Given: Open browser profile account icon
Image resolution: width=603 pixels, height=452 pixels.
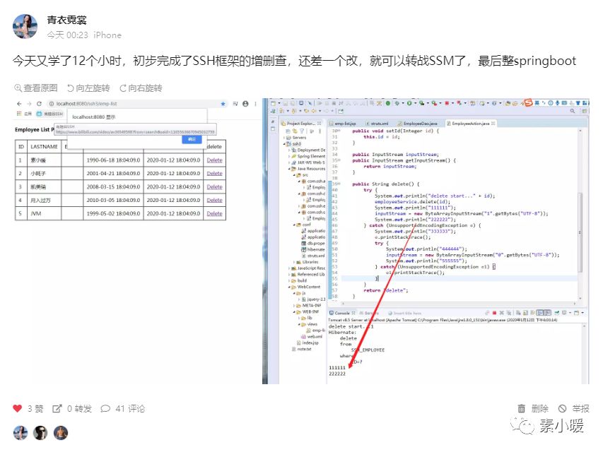Looking at the screenshot, I should point(245,104).
